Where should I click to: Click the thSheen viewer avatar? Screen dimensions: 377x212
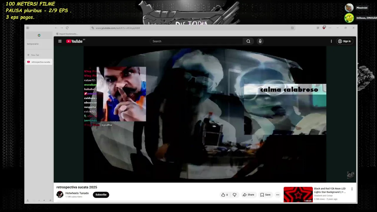(x=349, y=18)
